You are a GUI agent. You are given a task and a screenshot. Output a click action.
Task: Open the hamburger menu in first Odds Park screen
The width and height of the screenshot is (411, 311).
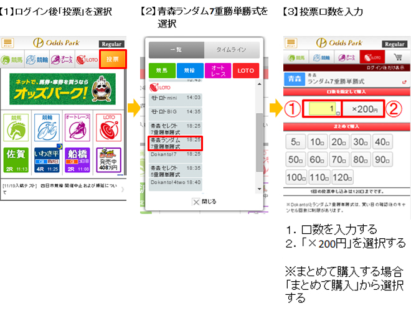(7, 43)
